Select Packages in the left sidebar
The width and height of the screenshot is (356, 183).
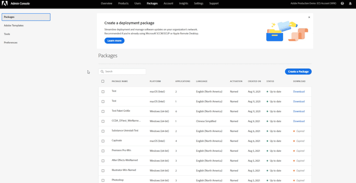(26, 17)
